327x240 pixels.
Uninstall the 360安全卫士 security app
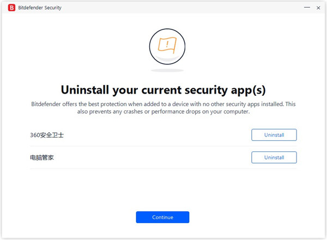tap(274, 135)
